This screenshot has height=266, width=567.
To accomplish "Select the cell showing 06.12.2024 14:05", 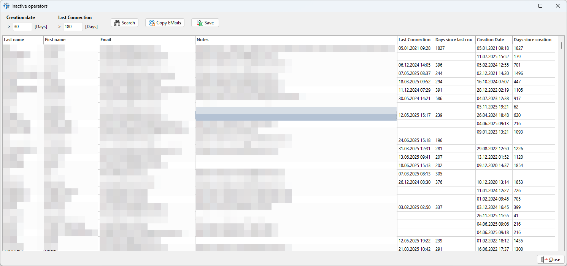I will (x=415, y=65).
